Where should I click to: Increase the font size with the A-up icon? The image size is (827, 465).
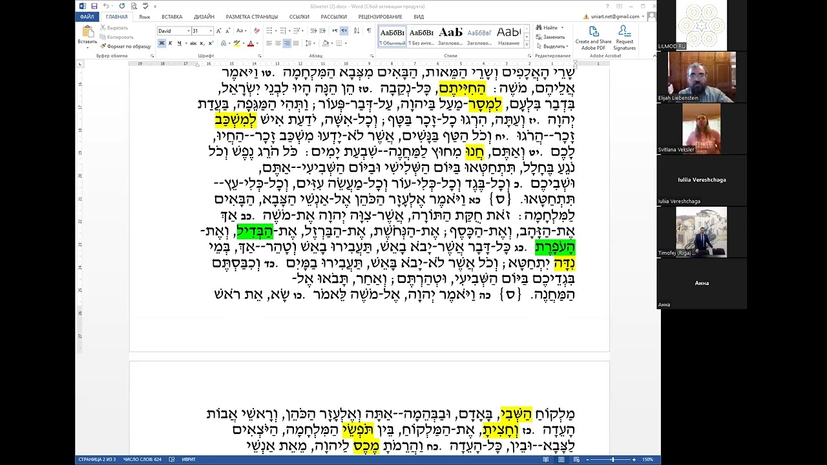219,31
